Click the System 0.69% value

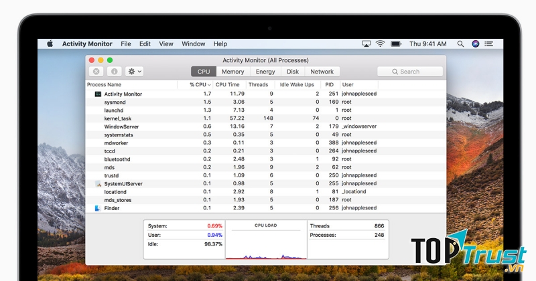click(x=214, y=226)
